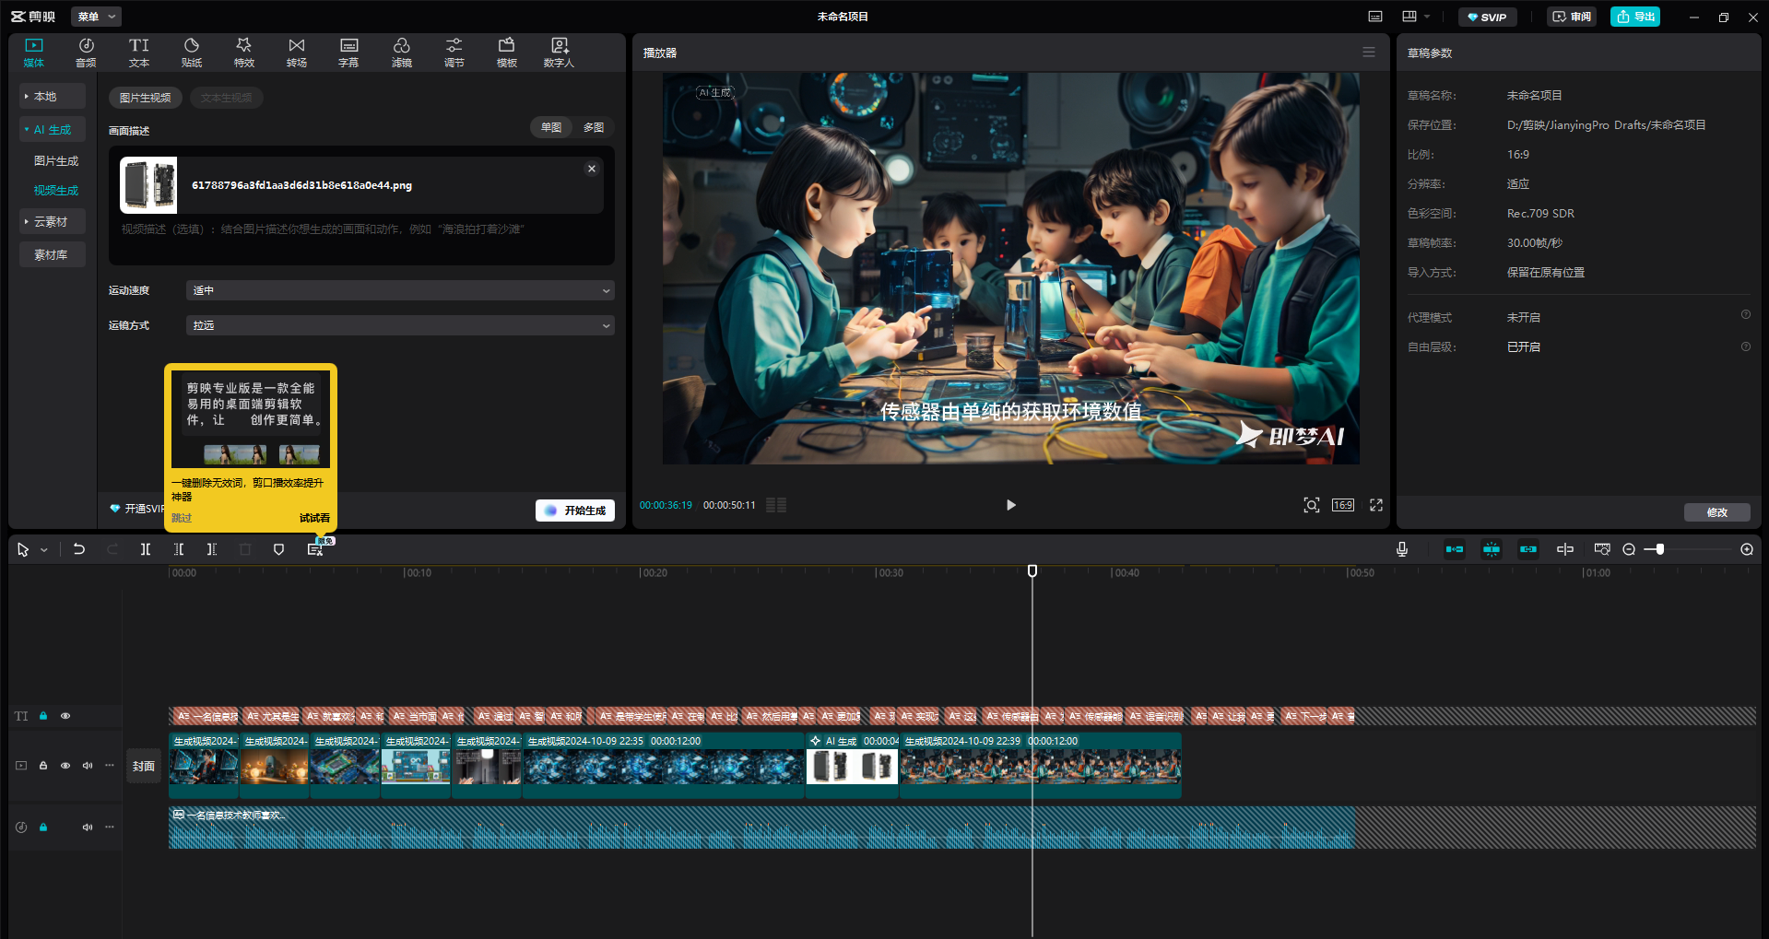Open audio track more options (three dots)
Image resolution: width=1769 pixels, height=939 pixels.
110,827
